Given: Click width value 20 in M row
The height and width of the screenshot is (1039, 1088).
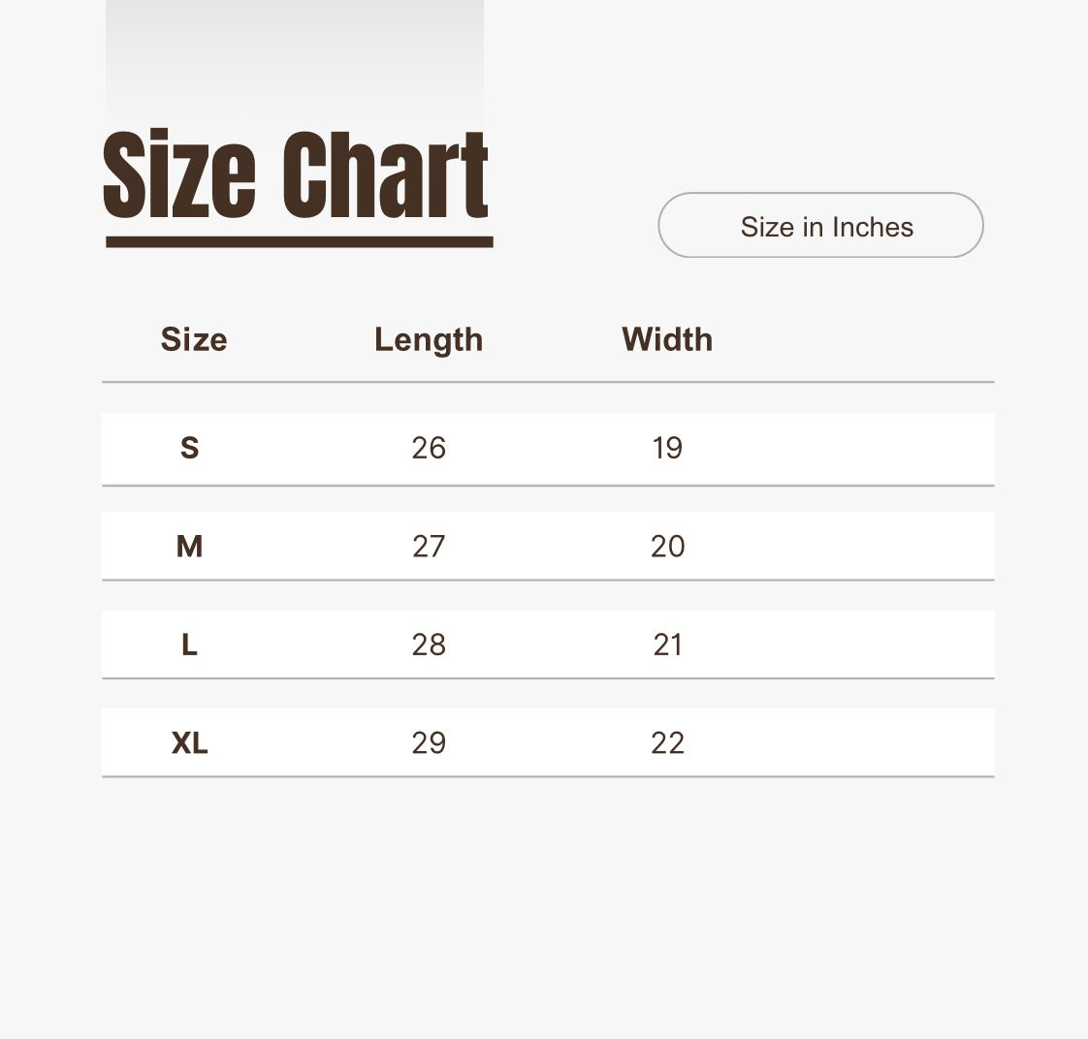Looking at the screenshot, I should [667, 547].
